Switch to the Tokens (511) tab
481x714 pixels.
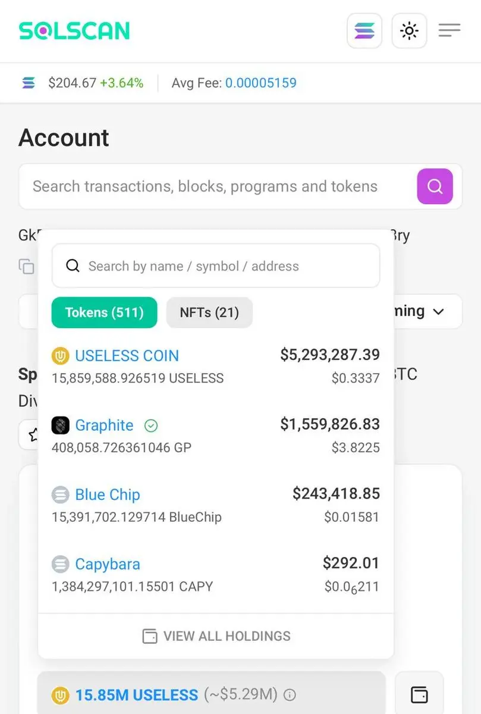pyautogui.click(x=105, y=312)
